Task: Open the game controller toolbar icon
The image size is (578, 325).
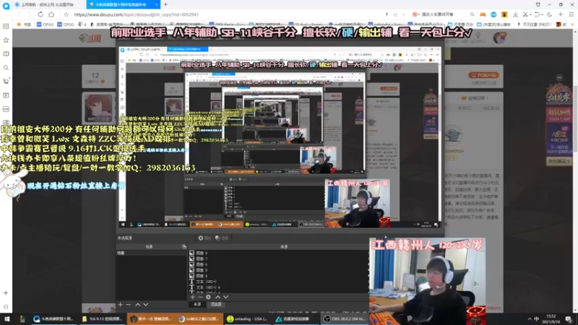Action: [483, 14]
